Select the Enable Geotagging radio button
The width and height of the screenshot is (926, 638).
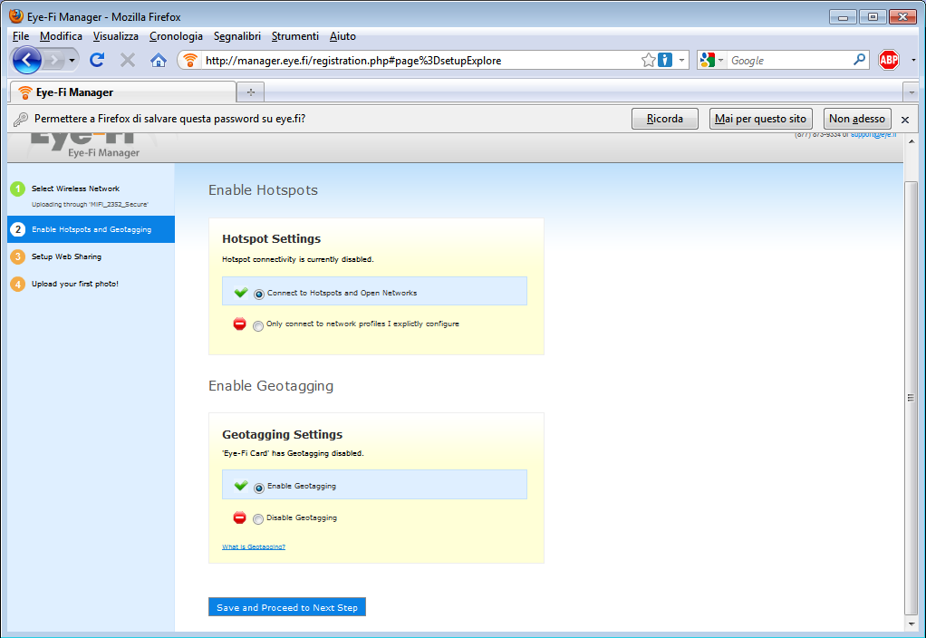coord(258,488)
